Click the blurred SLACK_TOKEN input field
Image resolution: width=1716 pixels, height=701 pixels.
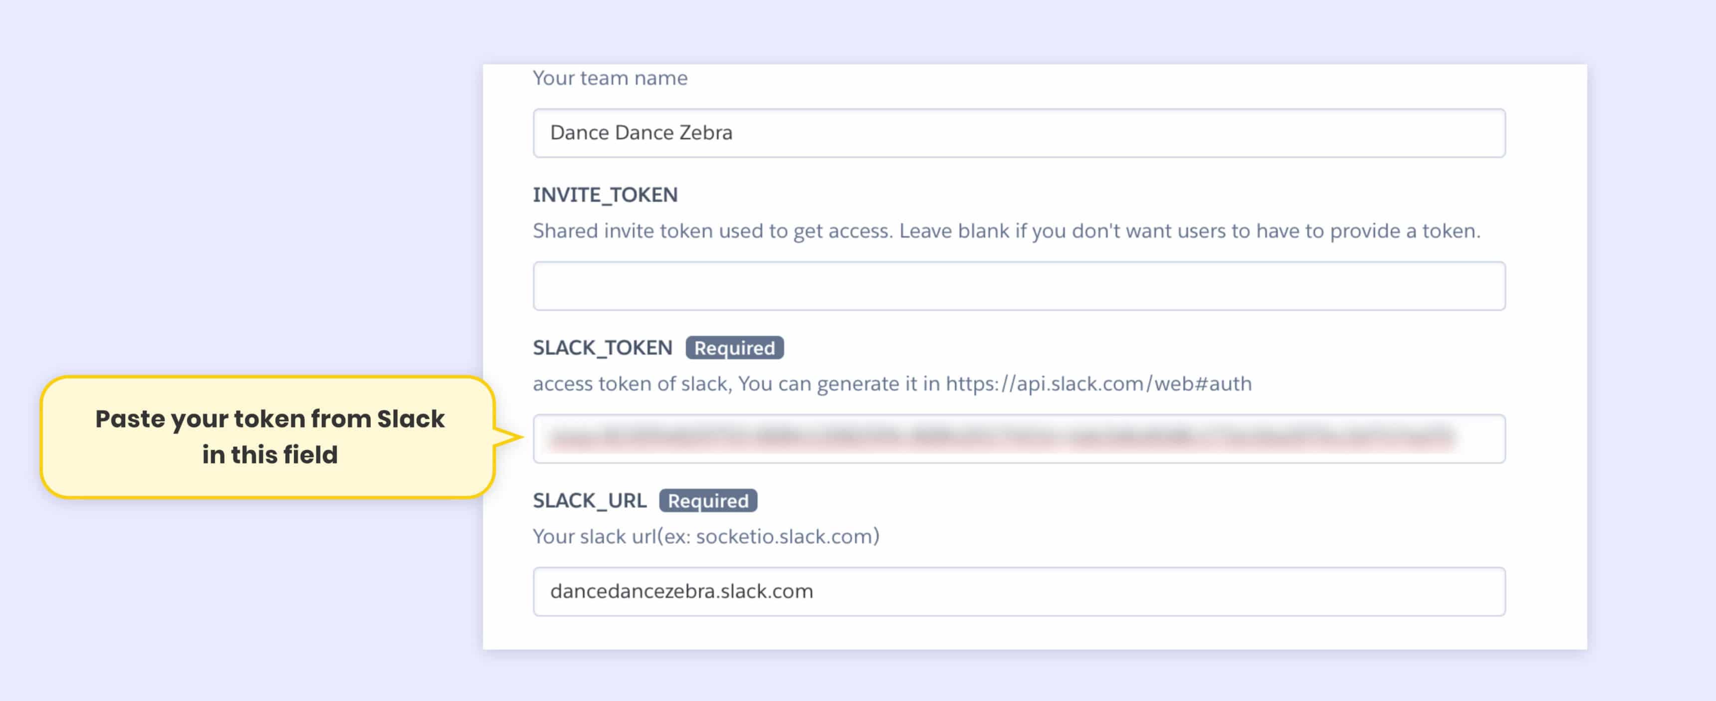[1019, 439]
